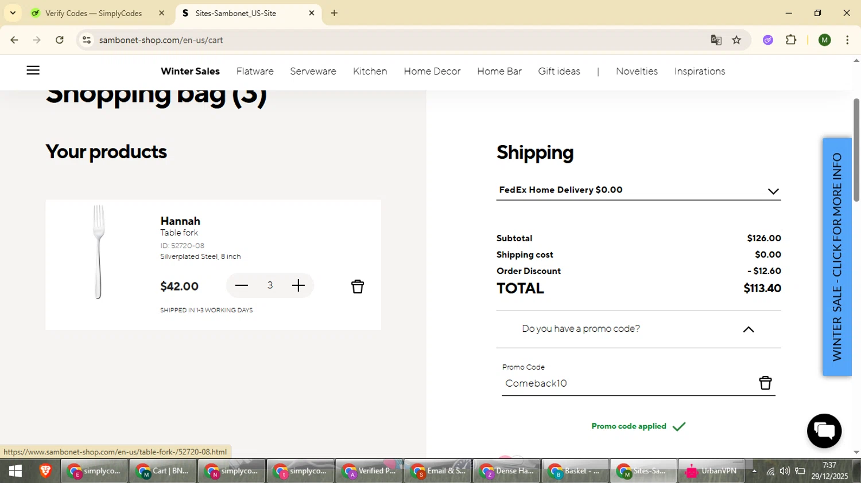861x483 pixels.
Task: Open the extensions puzzle icon
Action: click(791, 40)
